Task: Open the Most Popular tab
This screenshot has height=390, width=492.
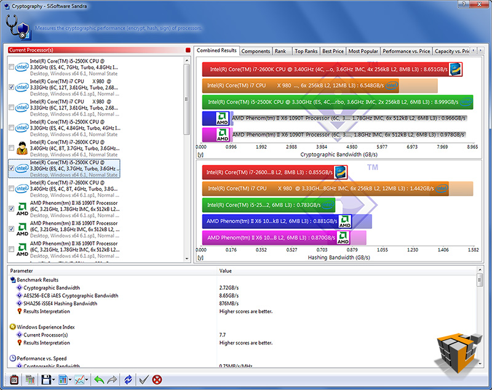Action: (363, 51)
